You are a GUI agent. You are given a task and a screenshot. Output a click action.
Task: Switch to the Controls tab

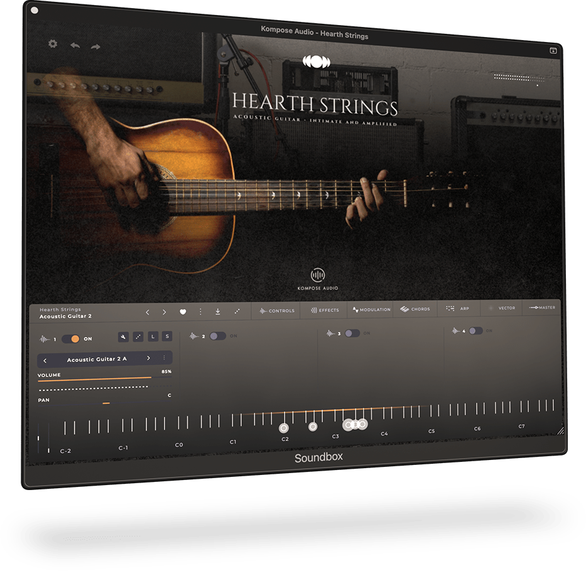[x=277, y=311]
